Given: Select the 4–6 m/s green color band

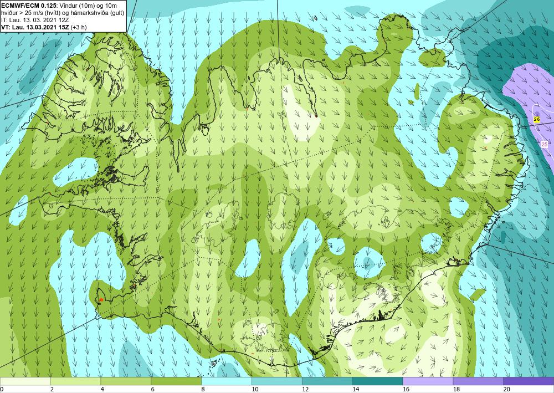Looking at the screenshot, I should tap(126, 381).
